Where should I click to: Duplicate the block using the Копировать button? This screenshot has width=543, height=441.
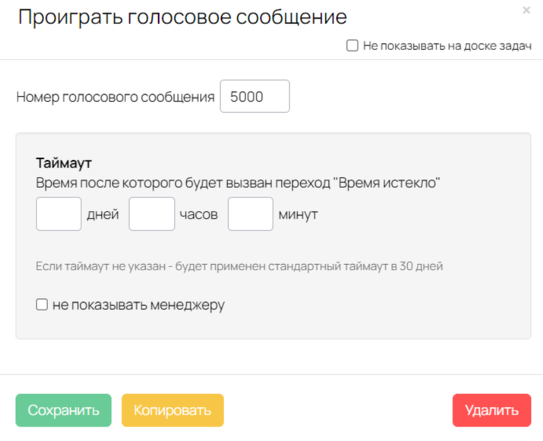coord(172,410)
